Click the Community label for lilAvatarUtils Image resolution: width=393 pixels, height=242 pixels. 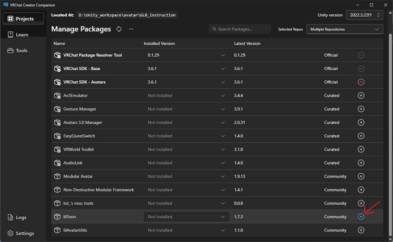click(x=335, y=230)
